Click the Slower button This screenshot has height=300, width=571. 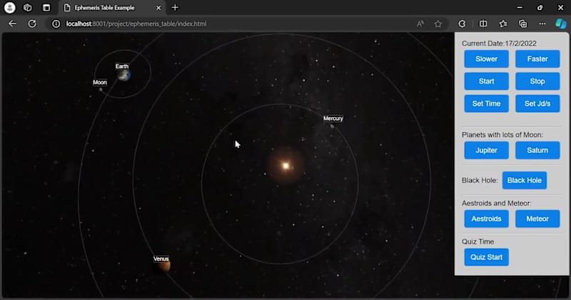(x=486, y=59)
